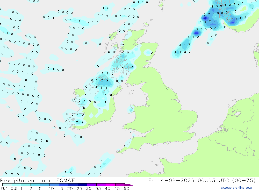259x190 pixels.
Task: Click the '(00+75)' forecast offset text
Action: coord(244,180)
